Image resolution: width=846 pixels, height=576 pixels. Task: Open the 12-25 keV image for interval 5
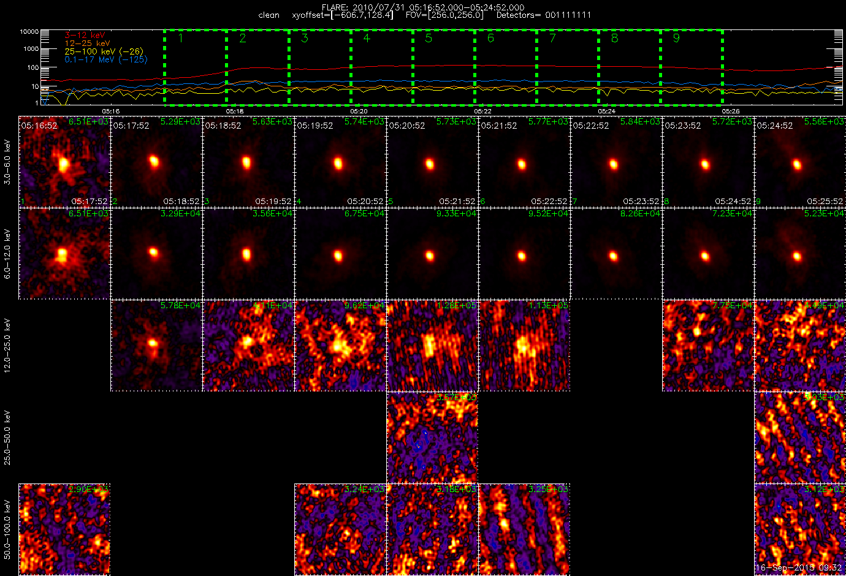[432, 346]
